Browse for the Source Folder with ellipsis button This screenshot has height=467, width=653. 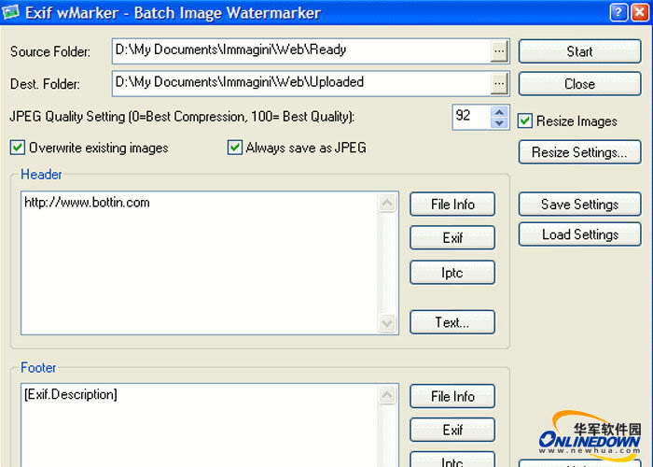(499, 51)
